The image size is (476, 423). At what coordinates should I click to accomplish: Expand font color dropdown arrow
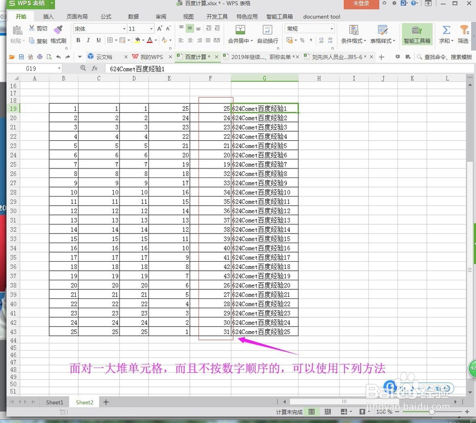156,40
